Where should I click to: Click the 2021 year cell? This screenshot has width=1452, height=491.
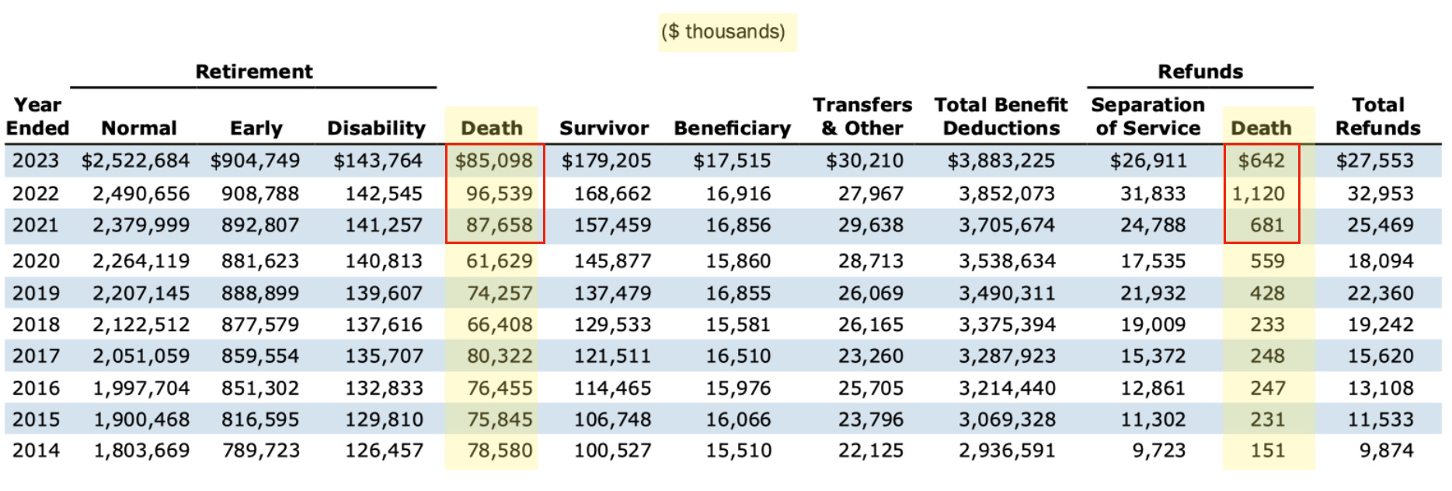tap(36, 225)
